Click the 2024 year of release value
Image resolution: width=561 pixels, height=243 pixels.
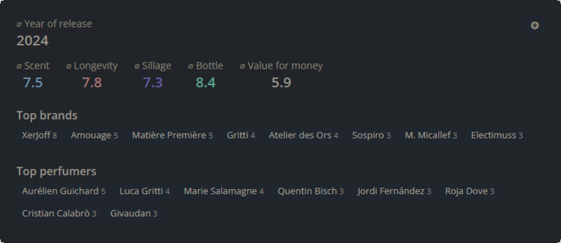pos(33,41)
